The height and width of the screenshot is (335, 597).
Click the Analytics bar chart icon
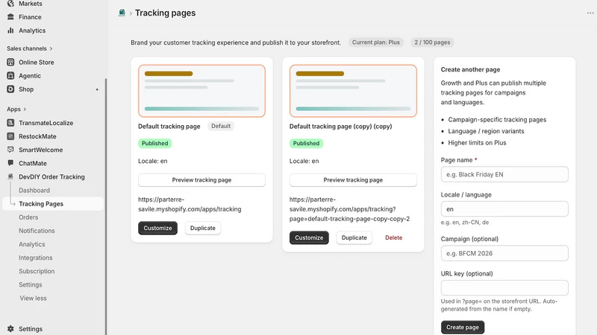coord(10,31)
